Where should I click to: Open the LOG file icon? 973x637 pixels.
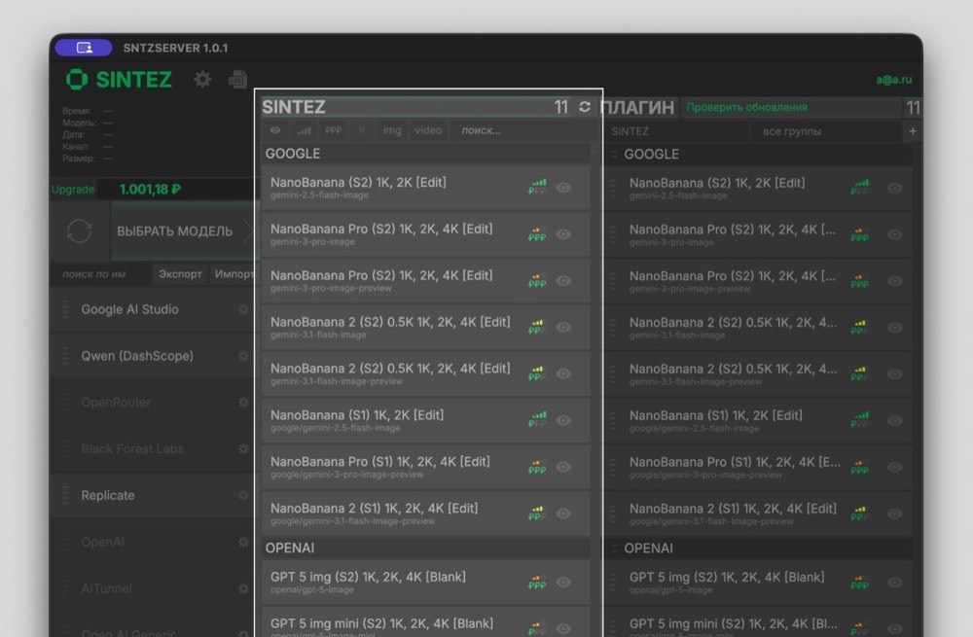coord(237,80)
